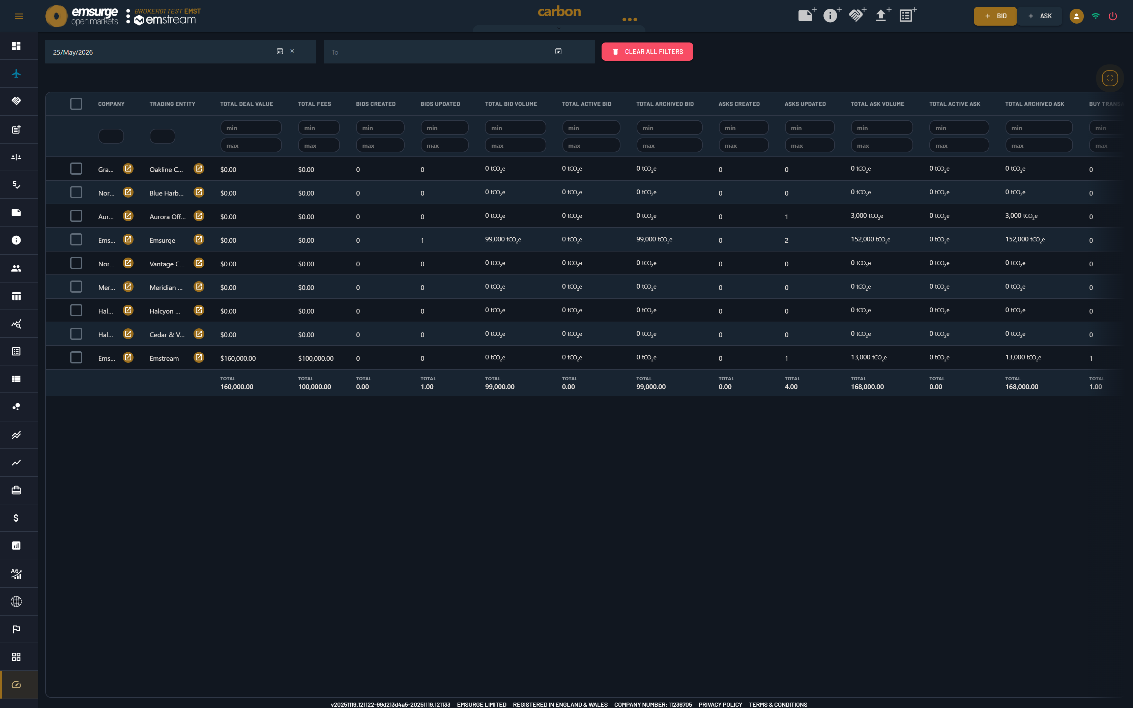Open the Company filter dropdown
1133x708 pixels.
pyautogui.click(x=111, y=136)
